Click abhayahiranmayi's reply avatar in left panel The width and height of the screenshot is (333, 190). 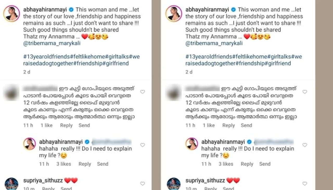[x=30, y=144]
